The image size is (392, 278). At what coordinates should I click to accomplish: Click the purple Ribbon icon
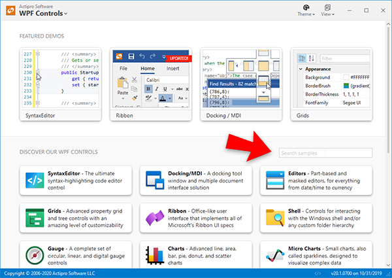(155, 218)
